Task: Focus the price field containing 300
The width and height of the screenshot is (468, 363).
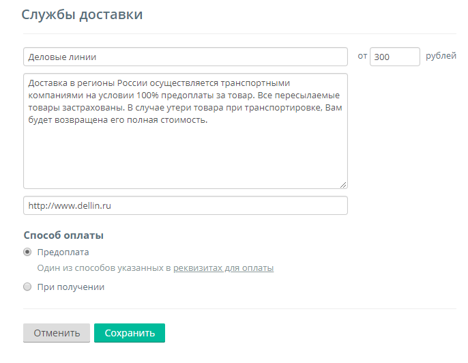Action: click(x=395, y=57)
